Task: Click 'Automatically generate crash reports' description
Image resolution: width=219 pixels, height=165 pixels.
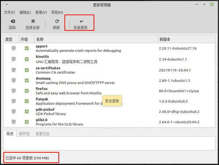Action: pyautogui.click(x=78, y=50)
